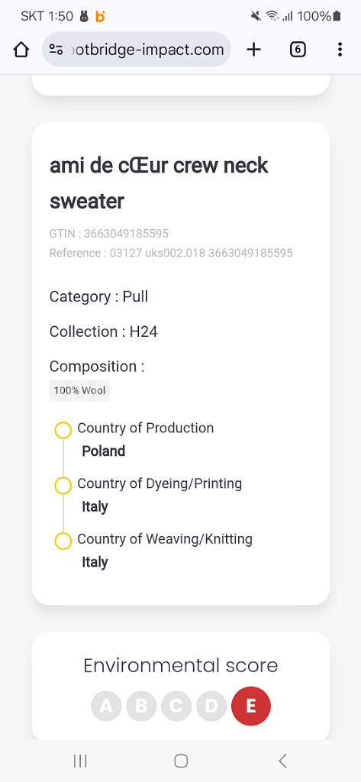Screen dimensions: 361x782
Task: Select environmental score grade A circle
Action: click(106, 706)
